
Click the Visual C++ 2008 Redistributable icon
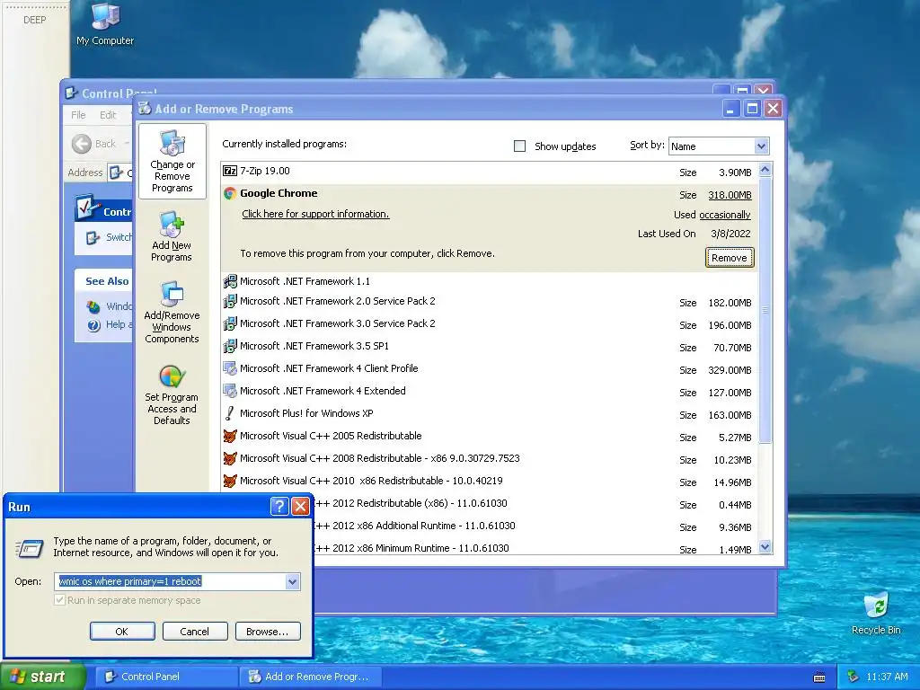tap(230, 458)
